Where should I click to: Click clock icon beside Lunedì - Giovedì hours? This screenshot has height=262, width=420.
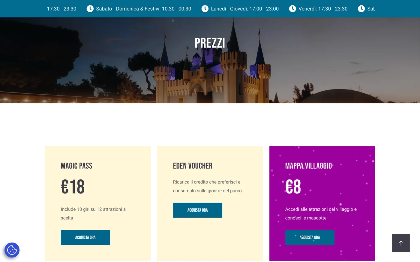[x=205, y=9]
